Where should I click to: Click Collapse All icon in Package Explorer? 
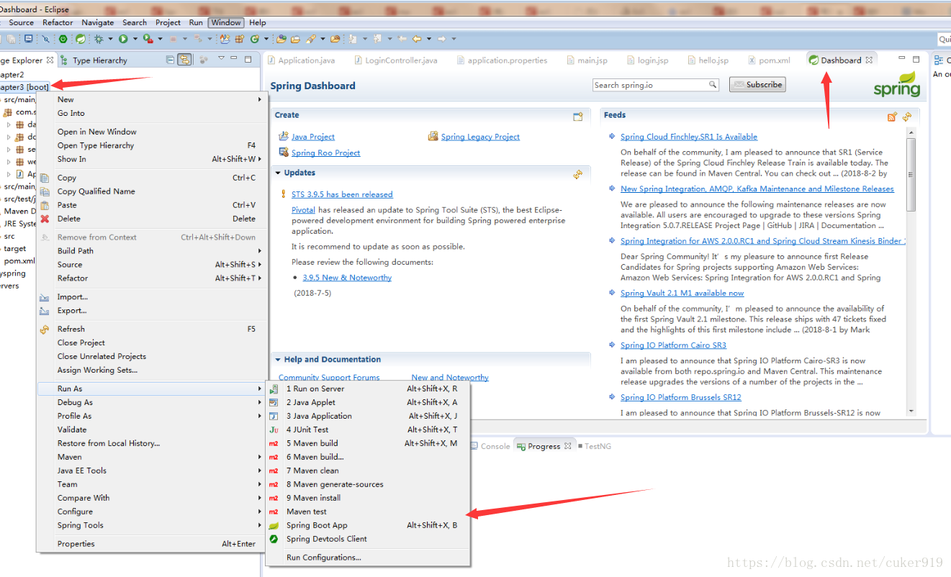pyautogui.click(x=170, y=60)
